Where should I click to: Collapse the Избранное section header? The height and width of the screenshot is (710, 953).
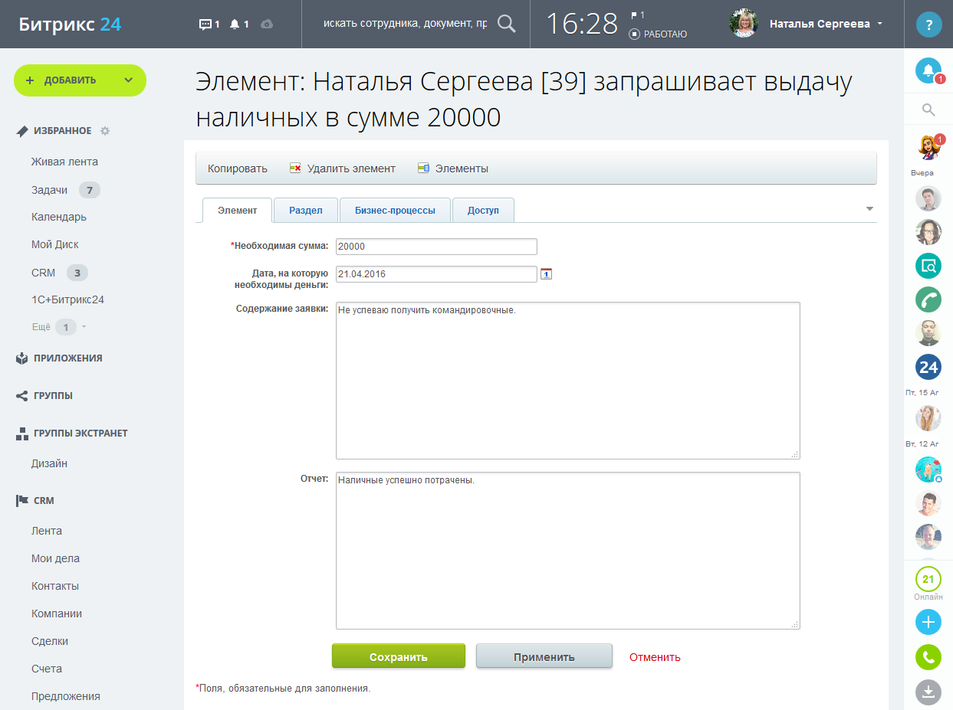[x=62, y=131]
